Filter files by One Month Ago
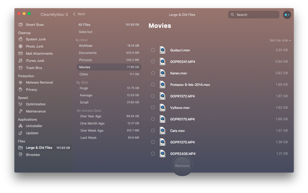Screen dimensions: 308x193 109,123
